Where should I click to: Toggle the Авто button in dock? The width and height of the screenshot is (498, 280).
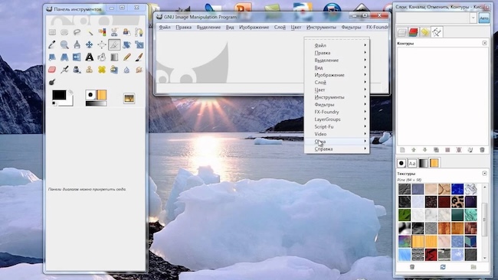(x=483, y=18)
